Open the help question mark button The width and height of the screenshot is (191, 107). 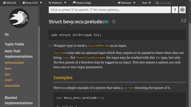175,10
